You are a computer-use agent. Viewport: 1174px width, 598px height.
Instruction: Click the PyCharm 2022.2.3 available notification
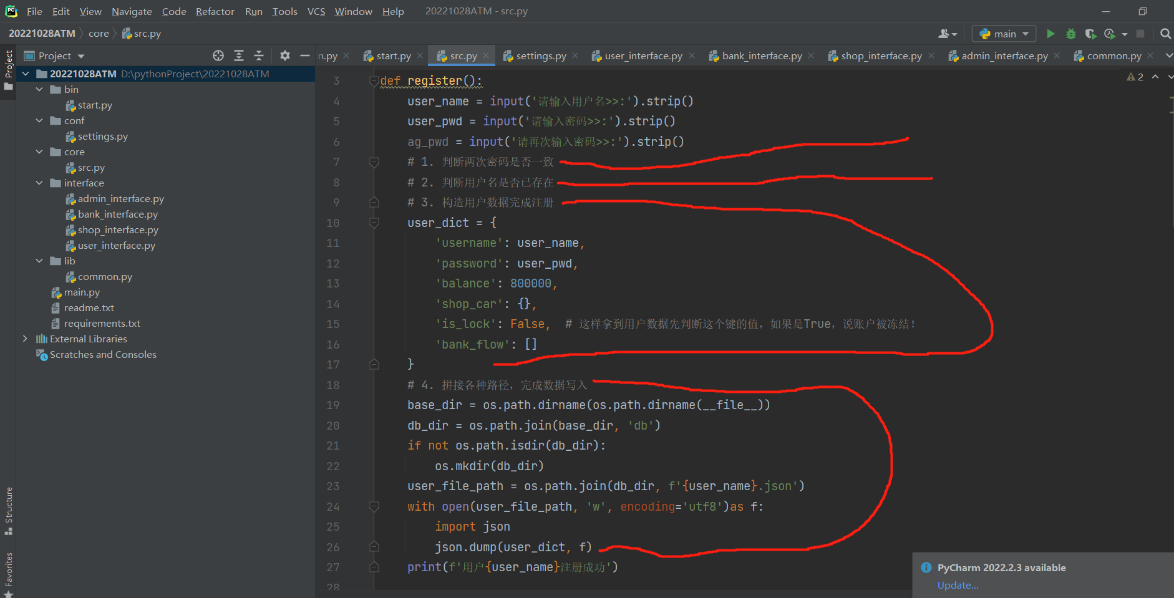pyautogui.click(x=1001, y=567)
